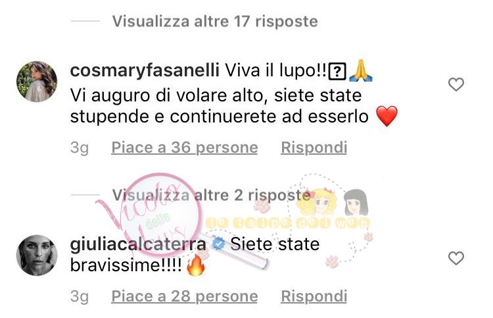Click the unknown emoji box after lupo
Screen dimensions: 493x318
coord(337,72)
